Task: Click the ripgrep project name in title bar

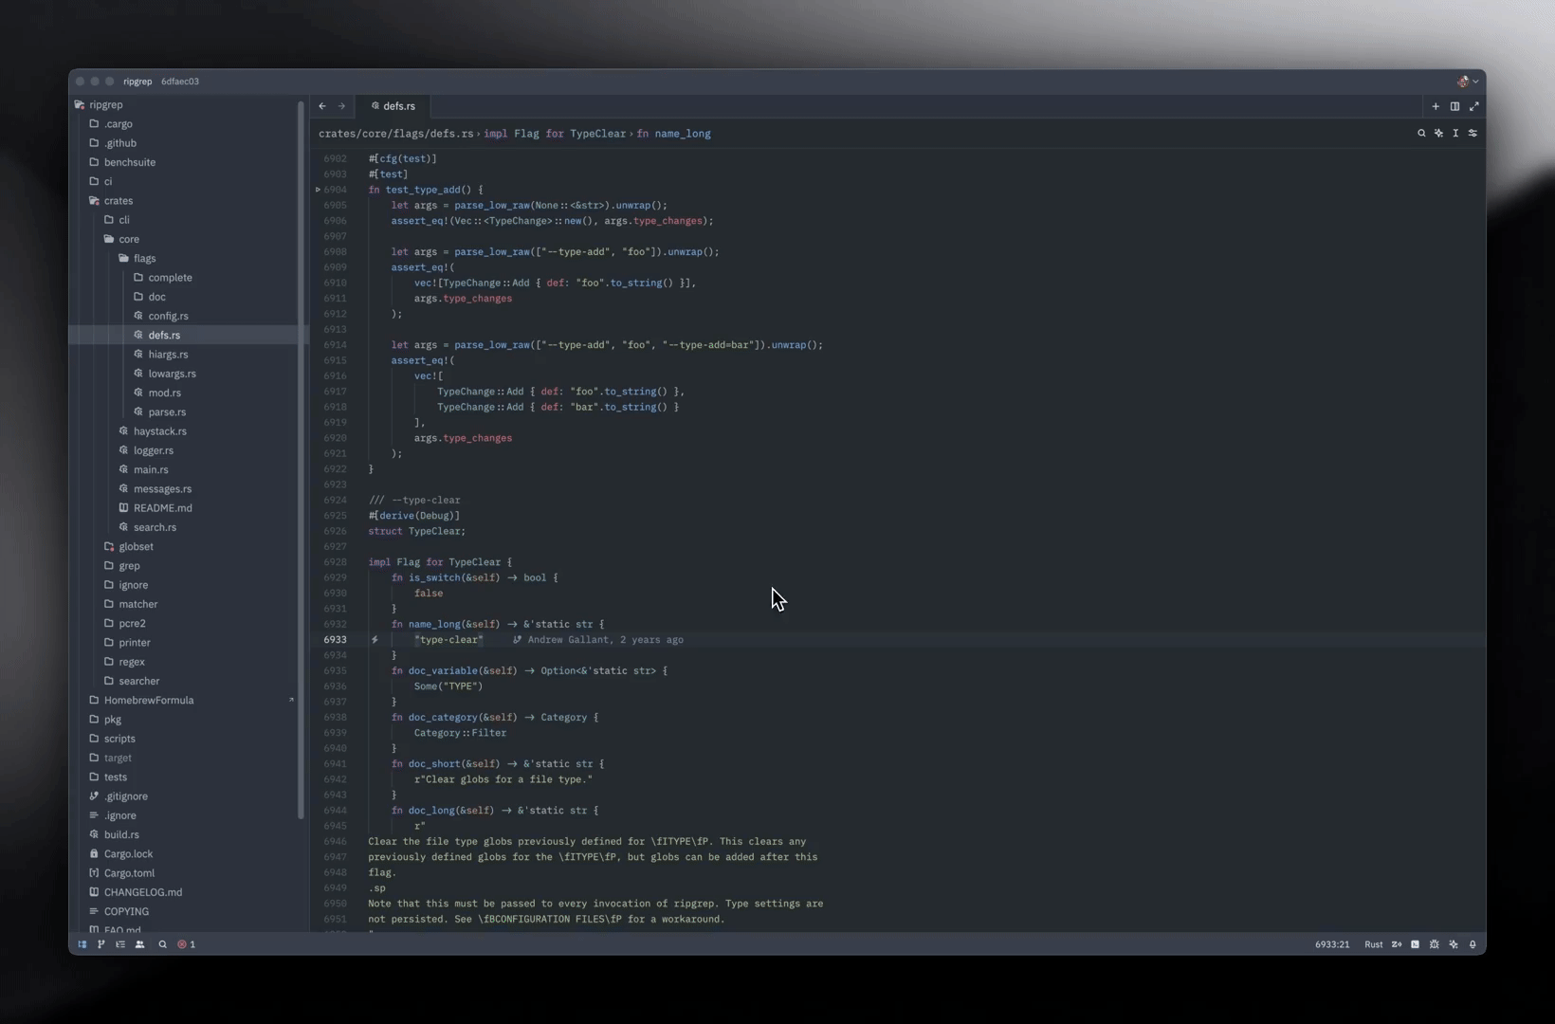Action: [x=137, y=82]
